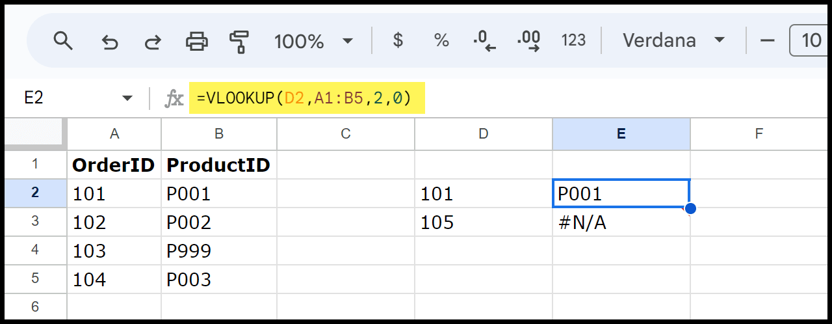Click the font size field showing 10

[810, 40]
